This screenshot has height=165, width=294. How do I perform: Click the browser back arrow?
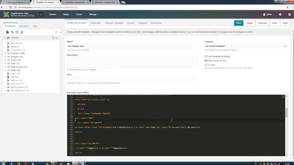click(2, 7)
